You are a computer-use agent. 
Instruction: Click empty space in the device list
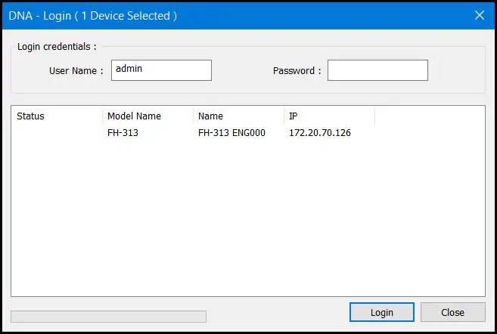click(x=248, y=219)
